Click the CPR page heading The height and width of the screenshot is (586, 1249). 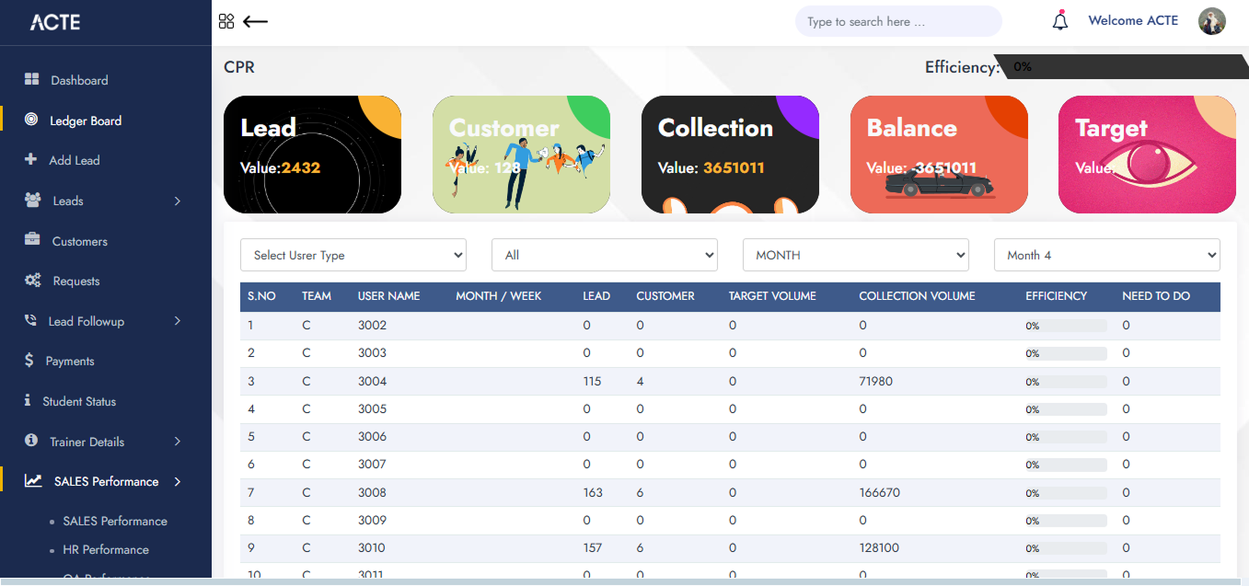pos(239,67)
